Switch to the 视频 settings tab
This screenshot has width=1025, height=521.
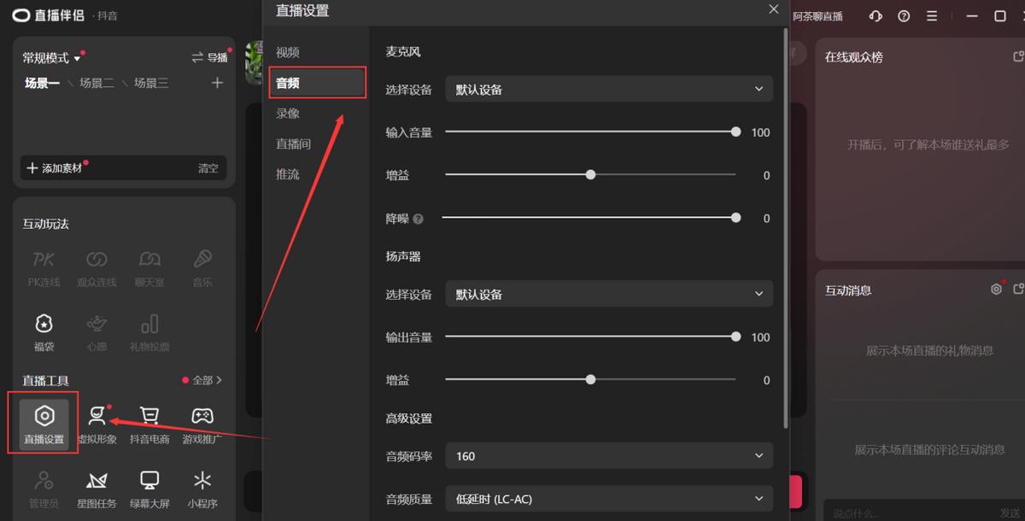coord(288,51)
